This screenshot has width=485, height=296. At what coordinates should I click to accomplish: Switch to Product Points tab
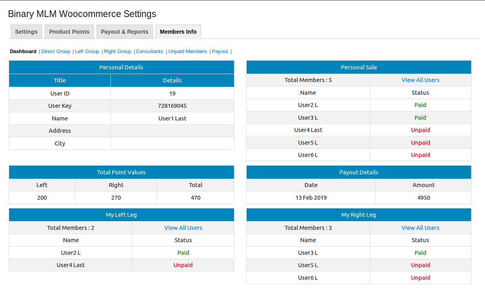69,32
